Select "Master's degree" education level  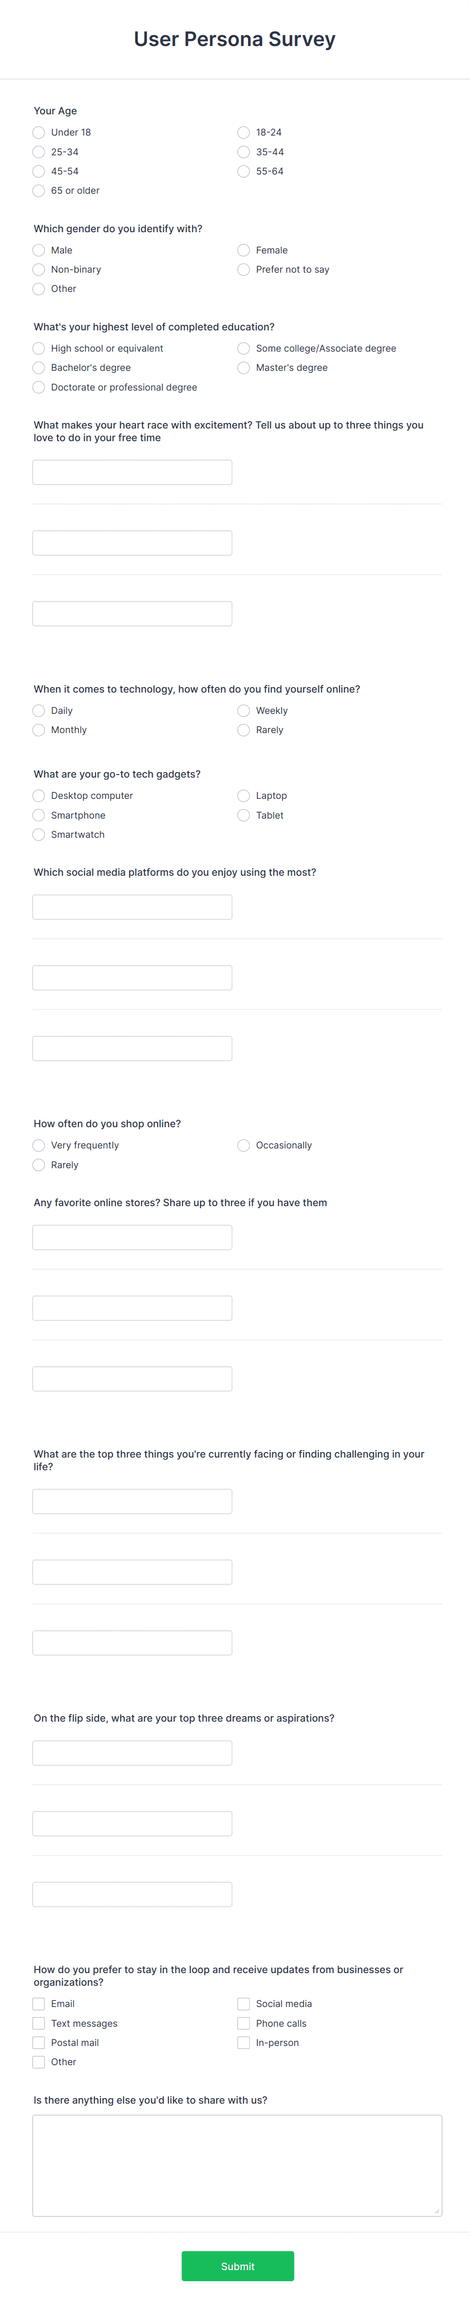(243, 368)
